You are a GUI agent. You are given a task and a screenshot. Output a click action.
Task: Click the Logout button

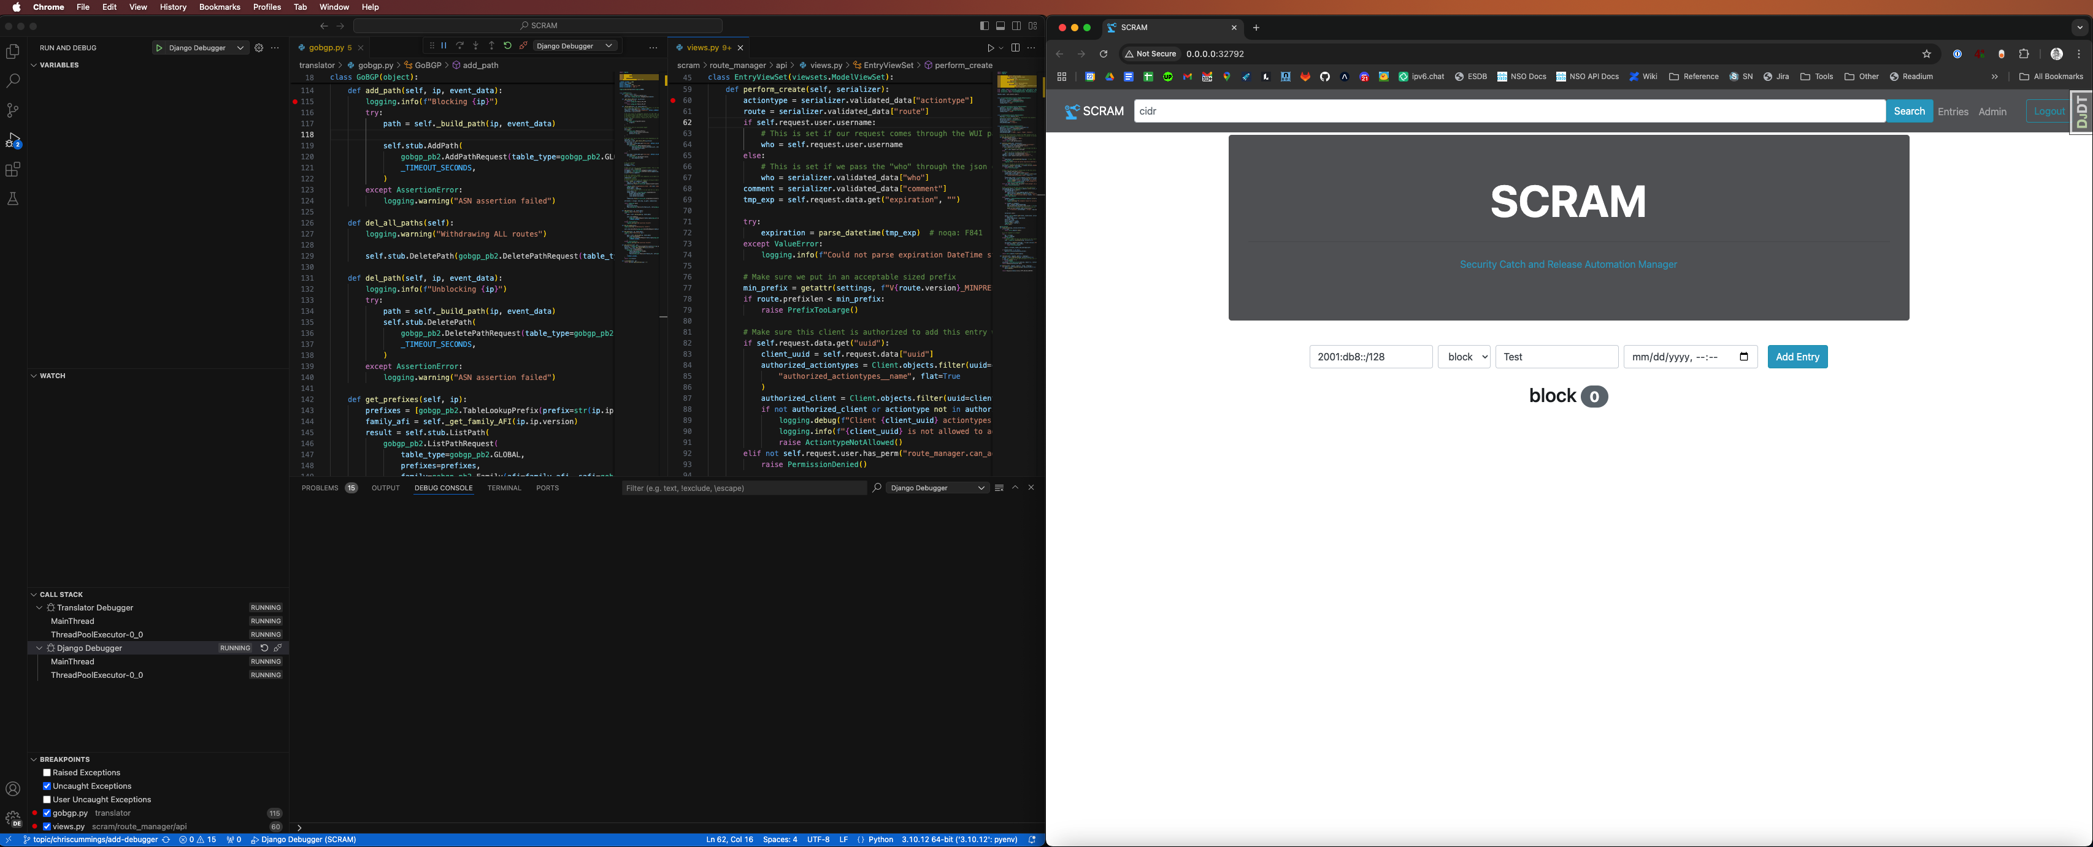[x=2048, y=112]
